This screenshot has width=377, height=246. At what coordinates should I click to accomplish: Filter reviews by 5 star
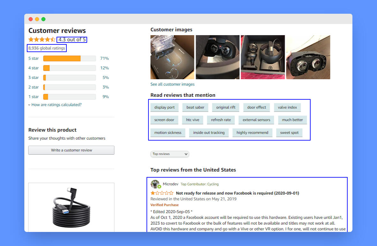(34, 58)
